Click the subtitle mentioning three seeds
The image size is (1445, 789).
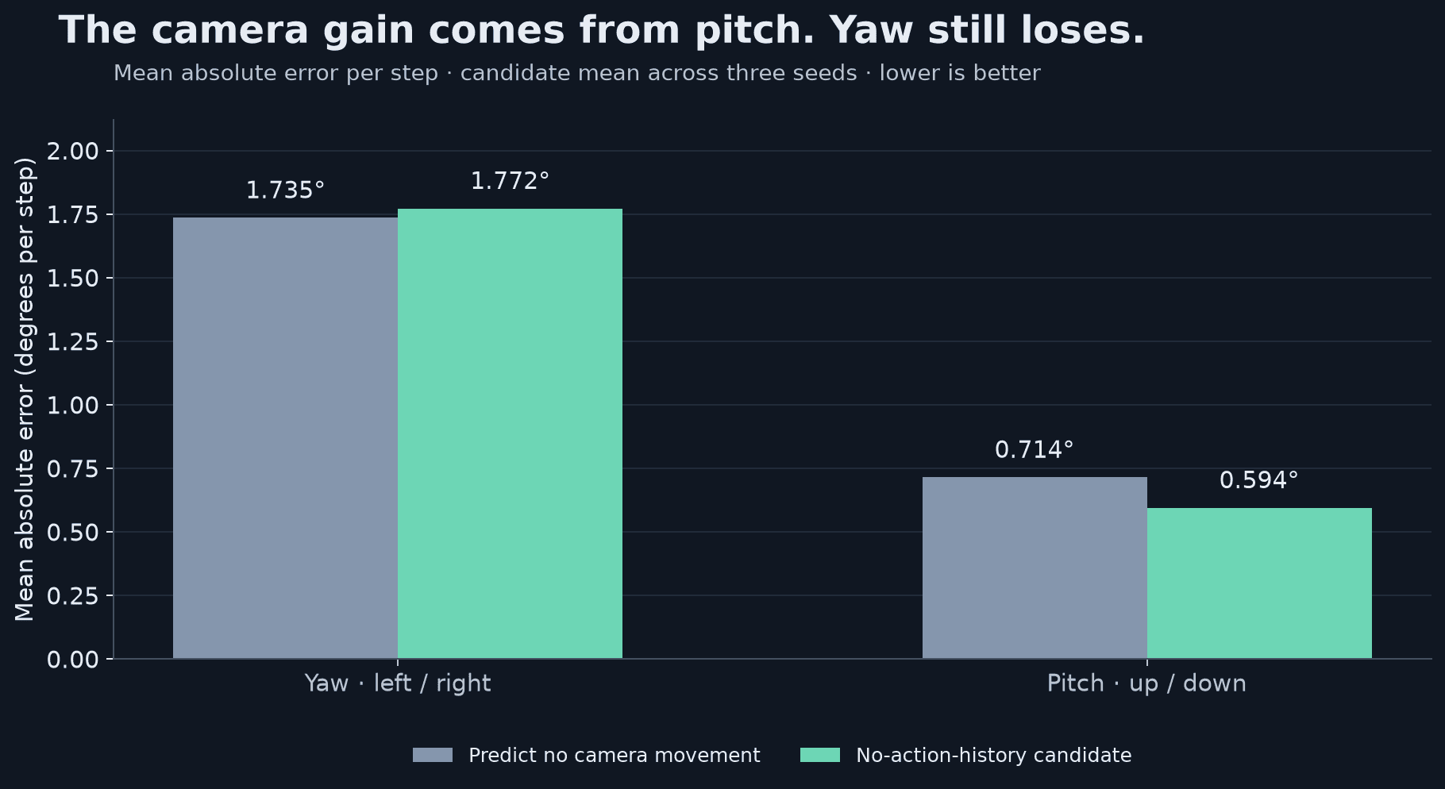[576, 73]
